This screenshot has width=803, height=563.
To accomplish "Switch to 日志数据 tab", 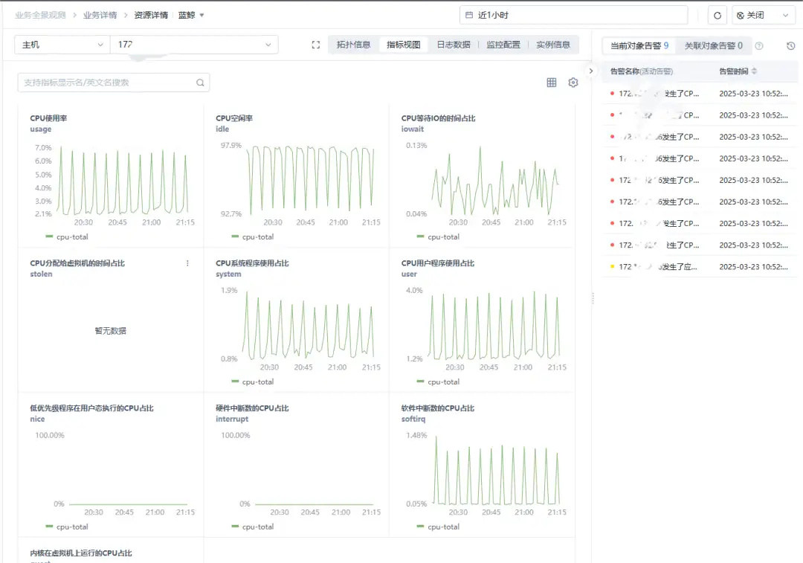I will tap(454, 45).
